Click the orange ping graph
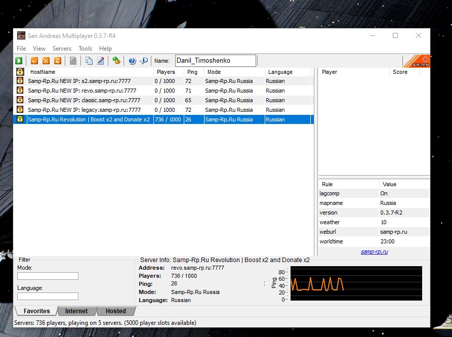The height and width of the screenshot is (337, 452). pyautogui.click(x=356, y=284)
